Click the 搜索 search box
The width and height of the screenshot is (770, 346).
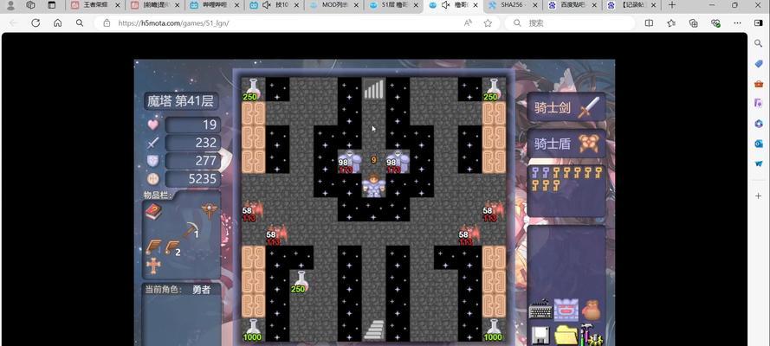point(570,23)
